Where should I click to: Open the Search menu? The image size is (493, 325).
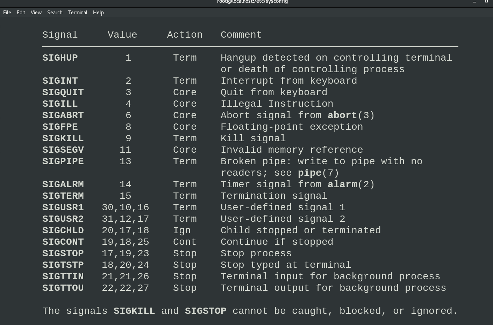[55, 13]
